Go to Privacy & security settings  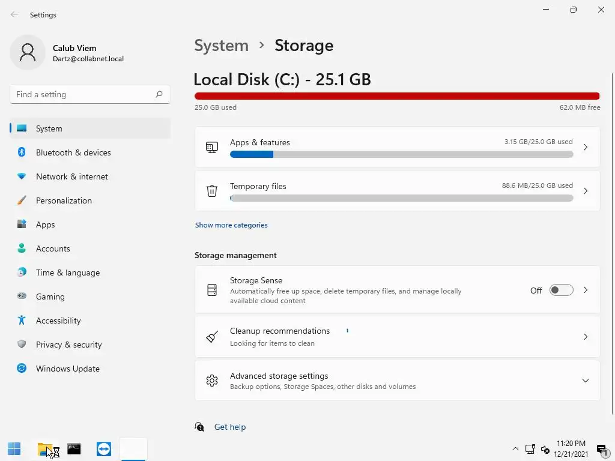68,345
